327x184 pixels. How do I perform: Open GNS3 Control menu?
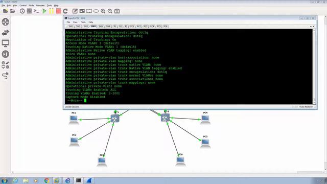[x=23, y=6]
